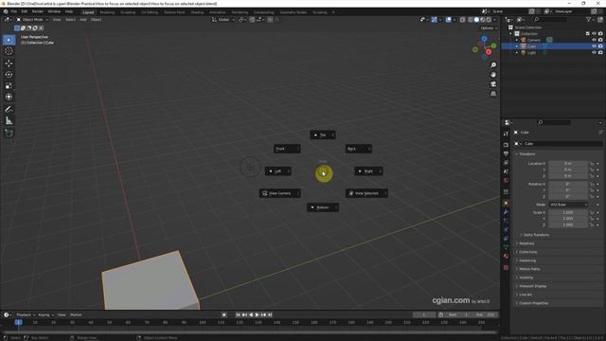Open the viewport Add menu
Viewport: 606px width, 341px height.
(x=83, y=20)
